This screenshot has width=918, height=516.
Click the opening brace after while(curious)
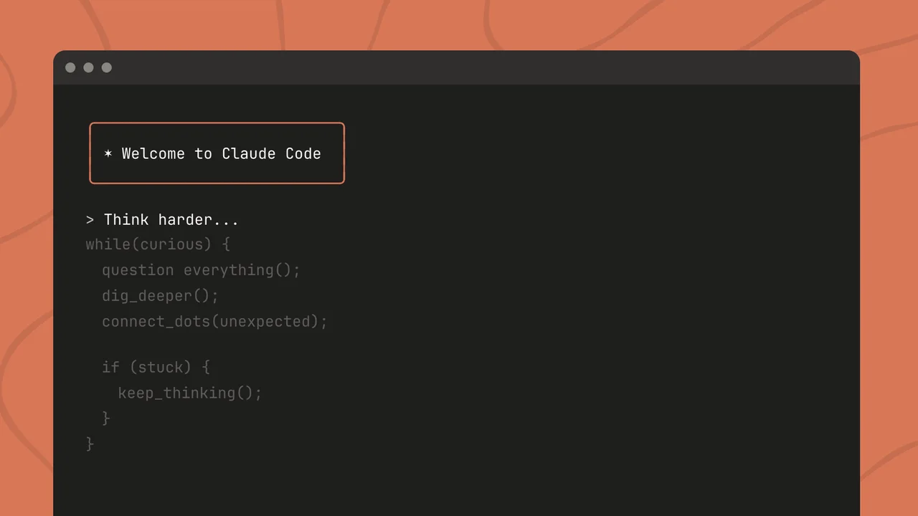[x=226, y=244]
